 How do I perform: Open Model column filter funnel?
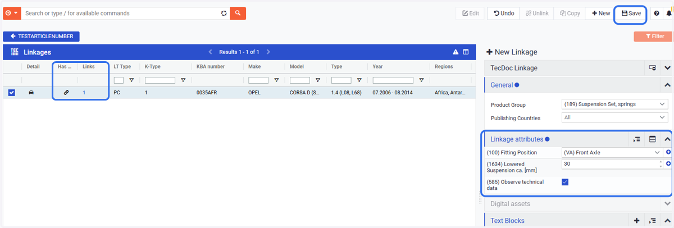pyautogui.click(x=318, y=80)
